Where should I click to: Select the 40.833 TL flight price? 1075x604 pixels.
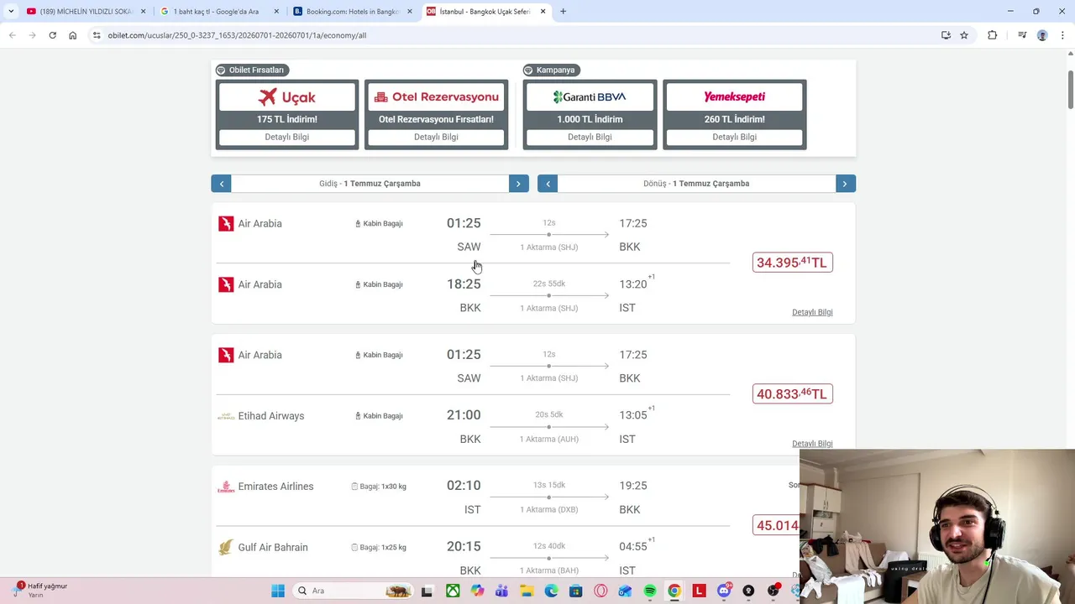[x=792, y=393]
